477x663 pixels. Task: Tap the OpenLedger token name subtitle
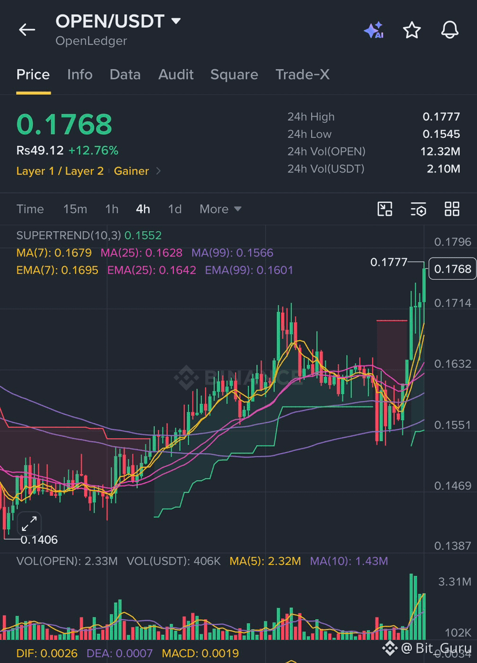91,41
